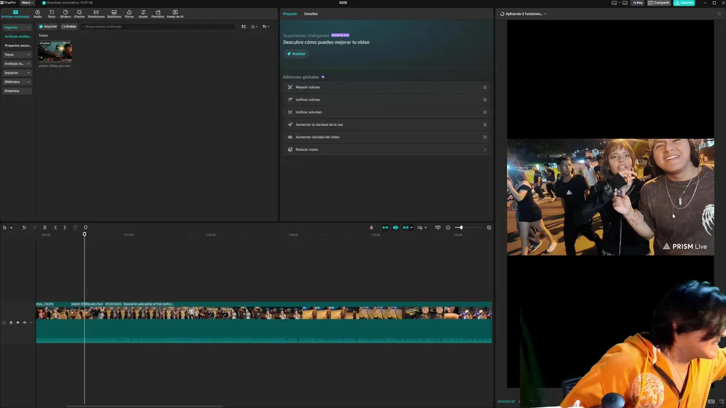Open the Audio panel
This screenshot has height=408, width=726.
37,14
